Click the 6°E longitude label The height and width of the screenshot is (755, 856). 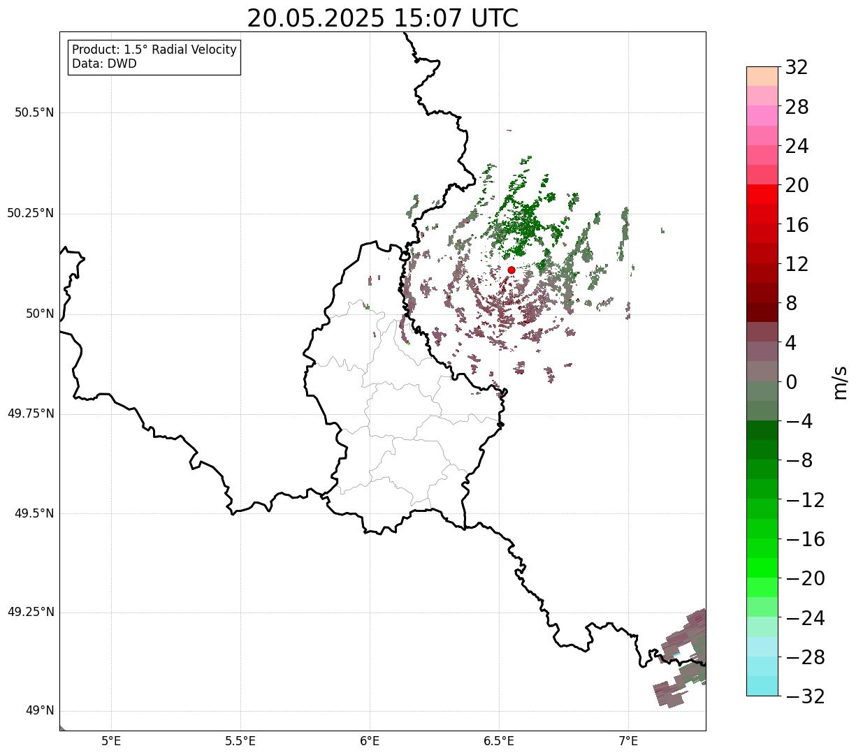(370, 741)
